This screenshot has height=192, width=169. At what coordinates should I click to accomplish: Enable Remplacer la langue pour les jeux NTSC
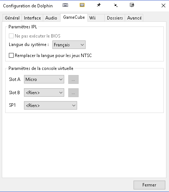[11, 56]
